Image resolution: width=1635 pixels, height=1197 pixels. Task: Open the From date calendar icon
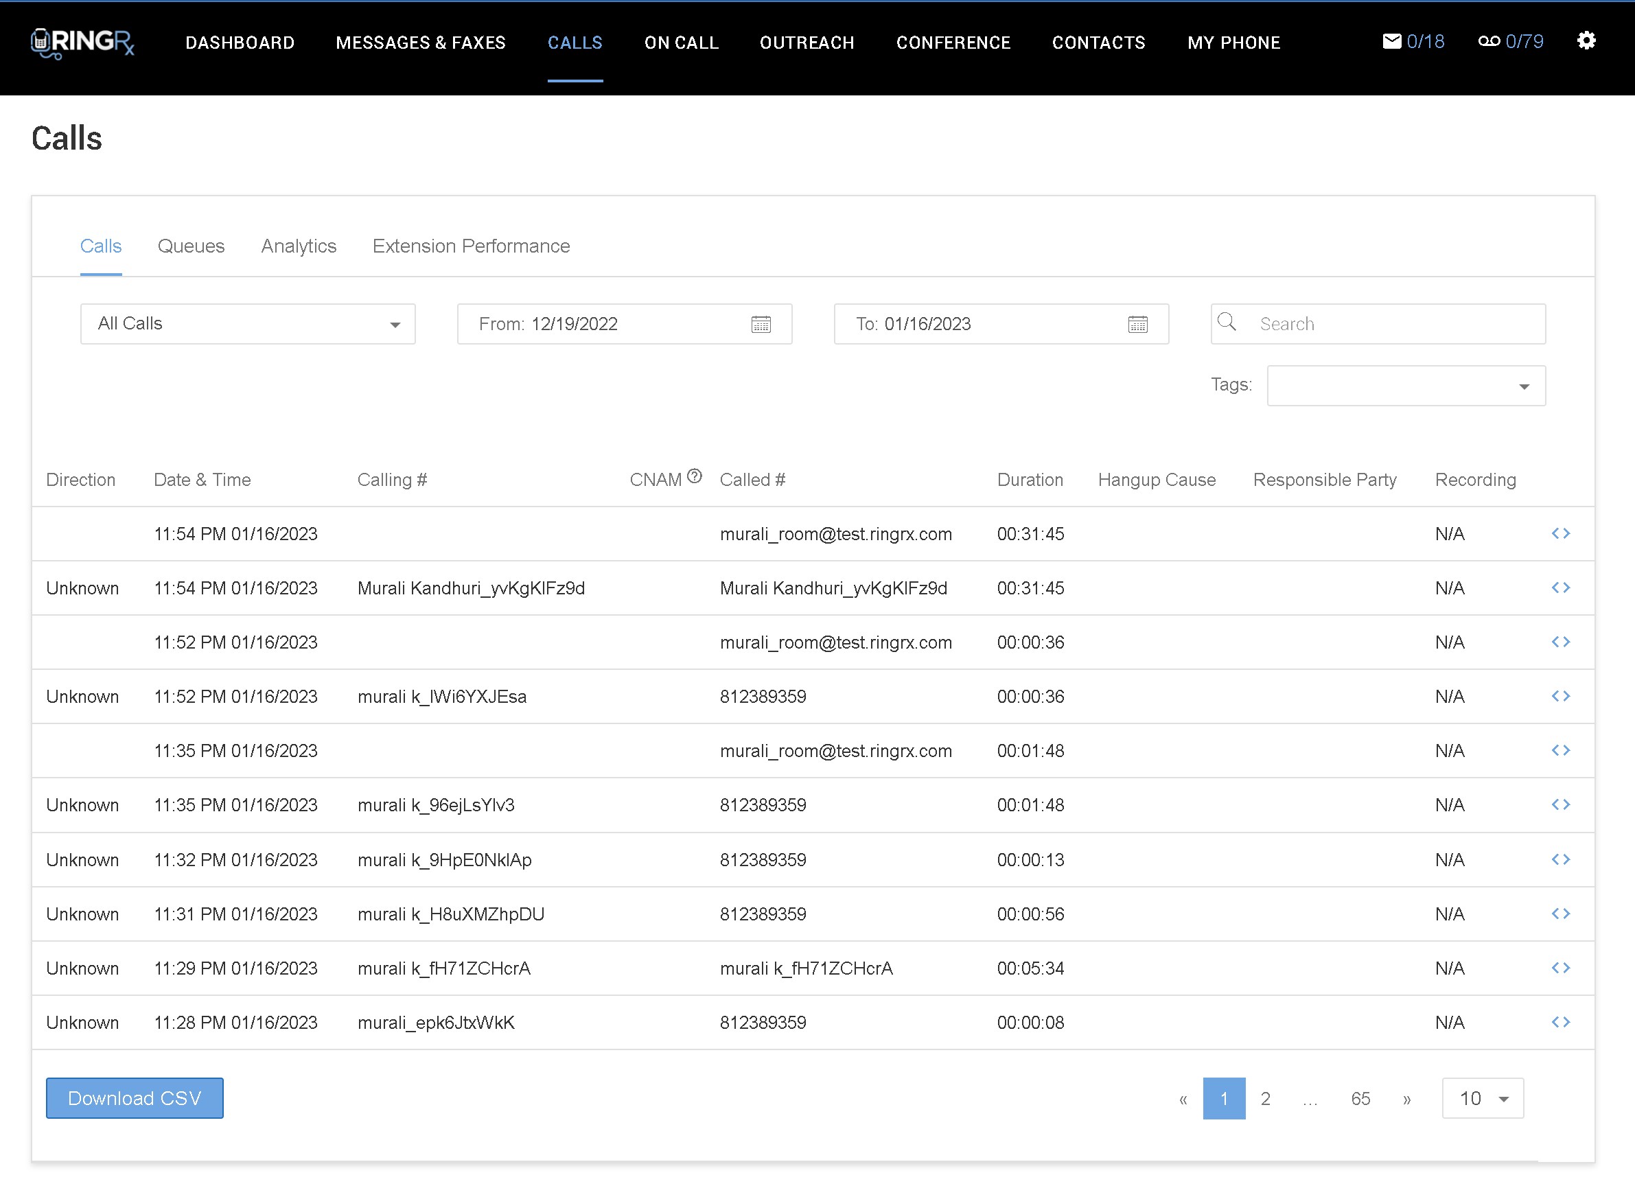click(x=761, y=324)
